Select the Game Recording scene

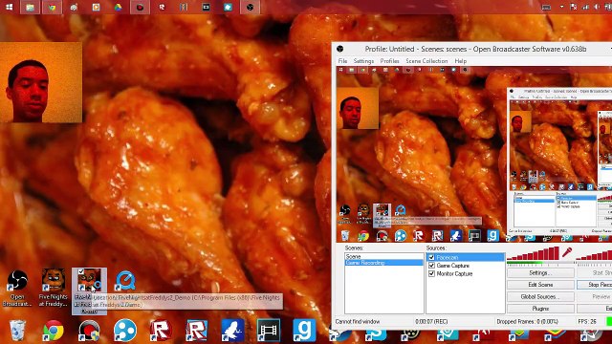tap(384, 263)
